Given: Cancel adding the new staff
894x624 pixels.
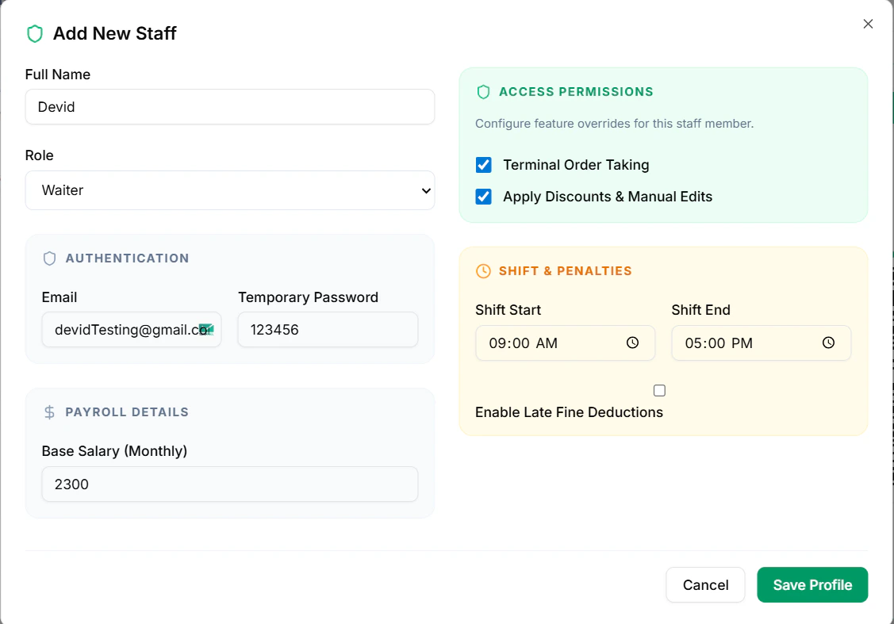Looking at the screenshot, I should coord(705,585).
